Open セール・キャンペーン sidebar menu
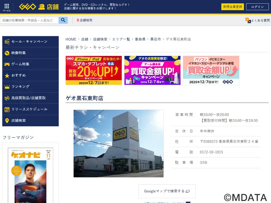271x203 pixels. [x=30, y=42]
